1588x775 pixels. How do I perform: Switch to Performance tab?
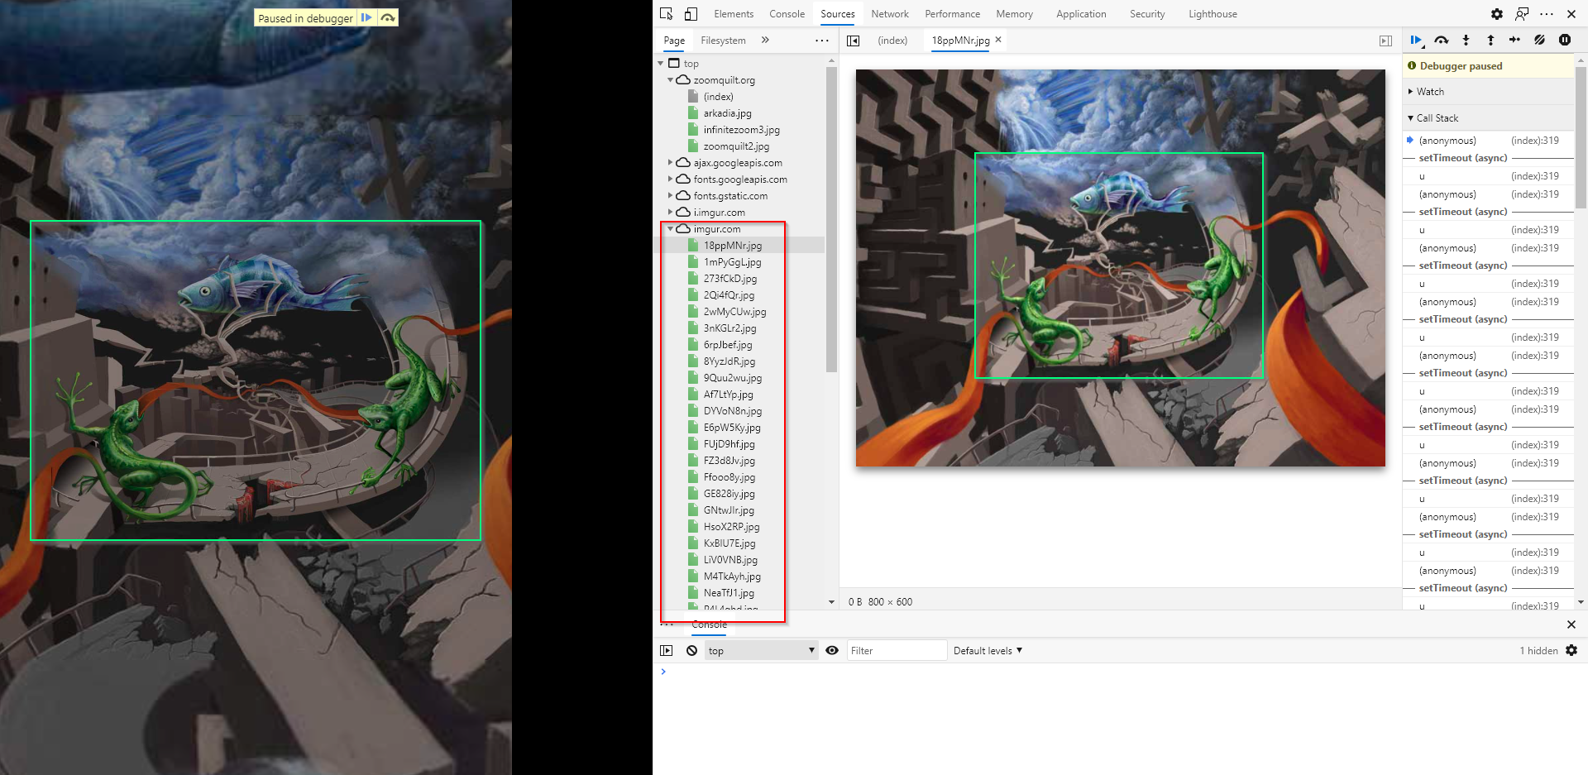[x=952, y=14]
